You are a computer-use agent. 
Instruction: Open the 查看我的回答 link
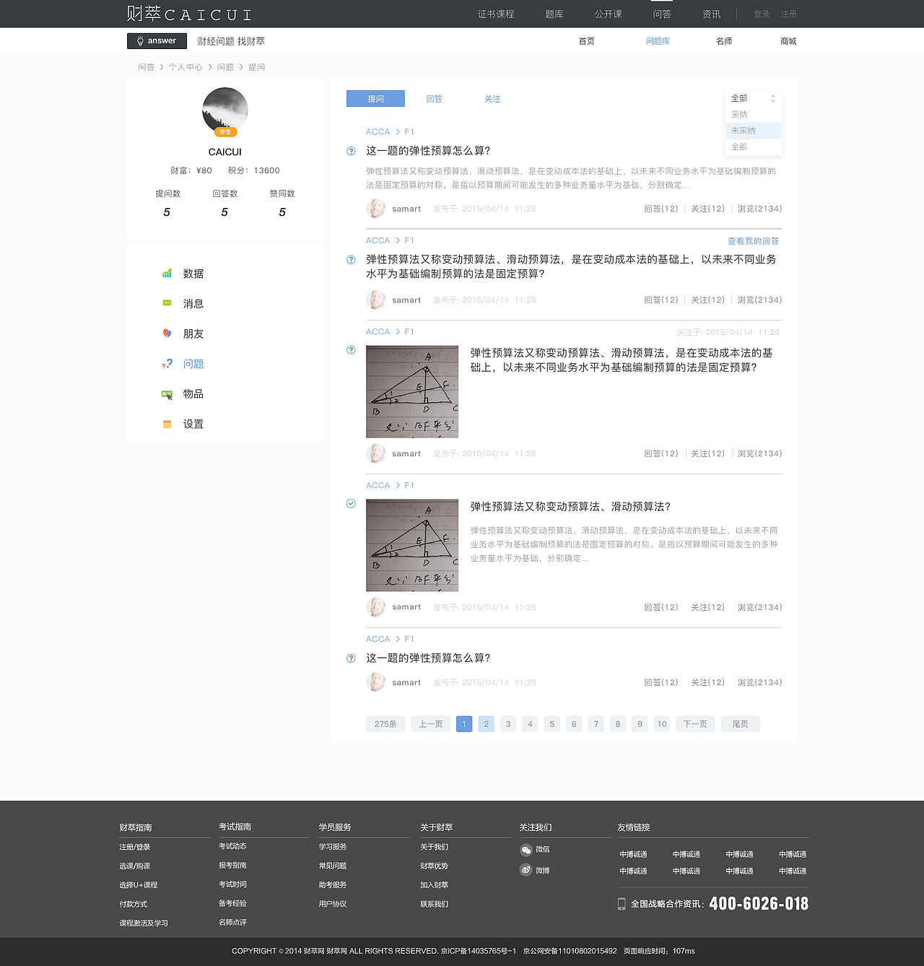753,240
